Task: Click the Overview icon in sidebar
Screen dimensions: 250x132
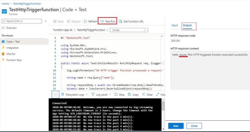Action: [3, 28]
